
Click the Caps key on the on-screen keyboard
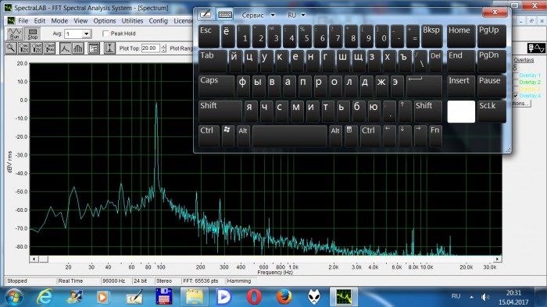(x=216, y=86)
